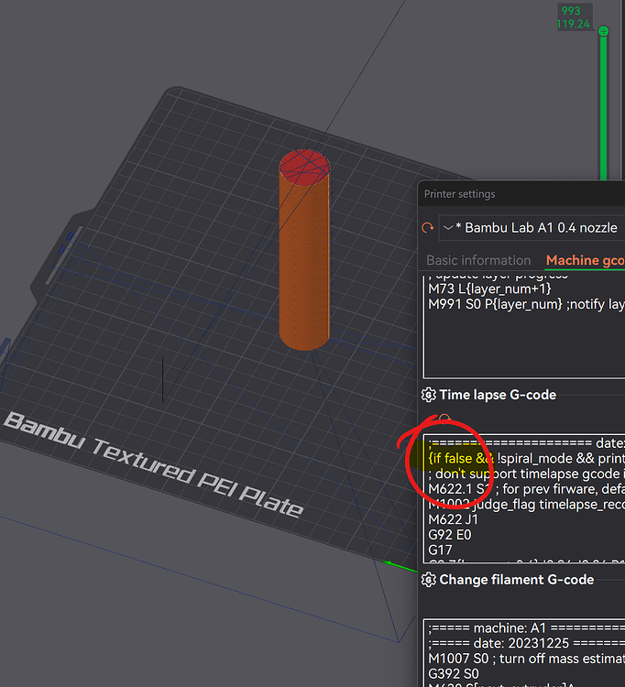Click the '993 119.24' layer value label
The image size is (625, 687).
click(573, 17)
